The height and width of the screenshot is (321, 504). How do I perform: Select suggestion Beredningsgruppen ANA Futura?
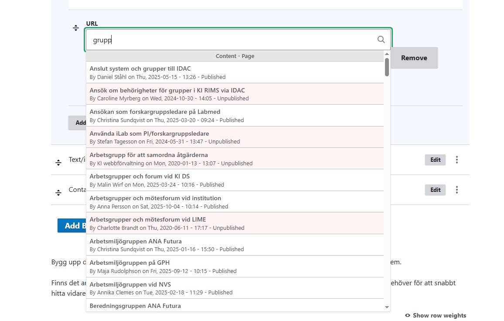point(183,306)
